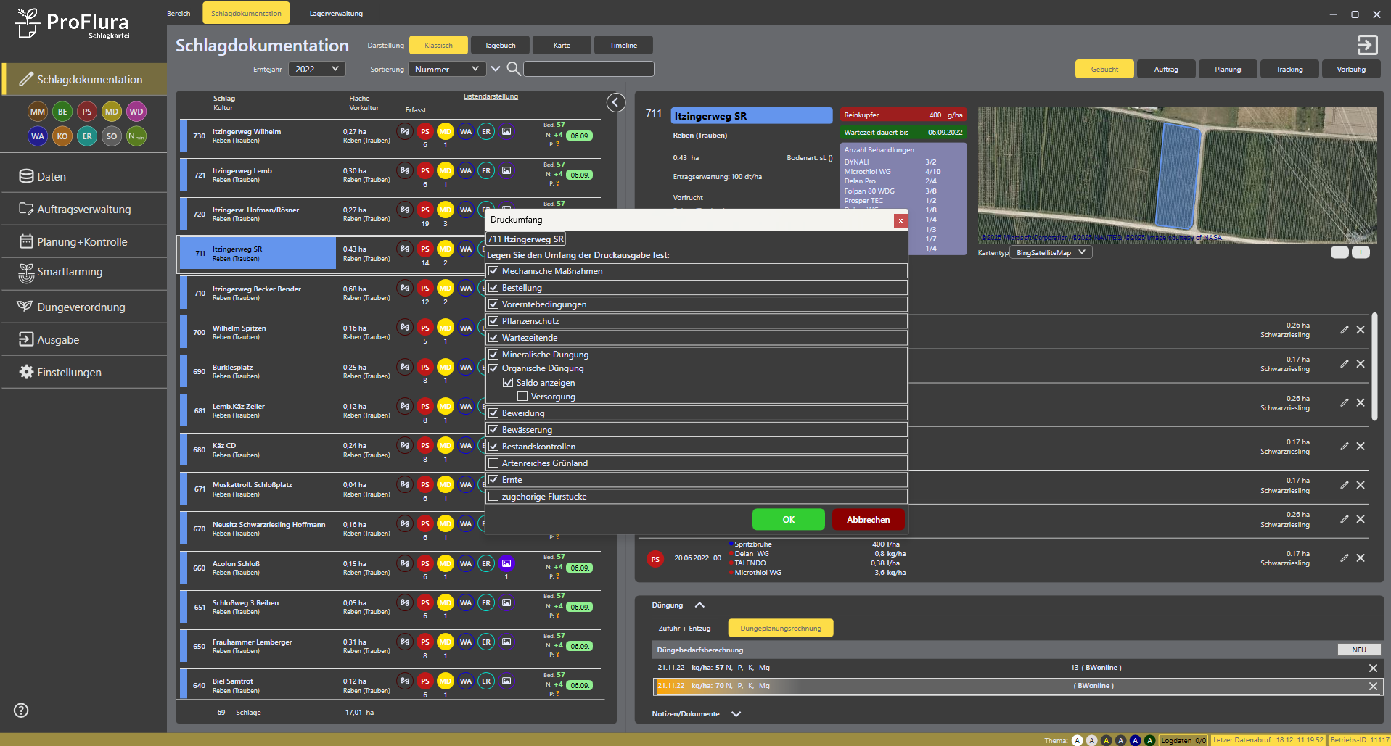Viewport: 1391px width, 746px height.
Task: Switch to the Tagebuch view tab
Action: click(x=500, y=45)
